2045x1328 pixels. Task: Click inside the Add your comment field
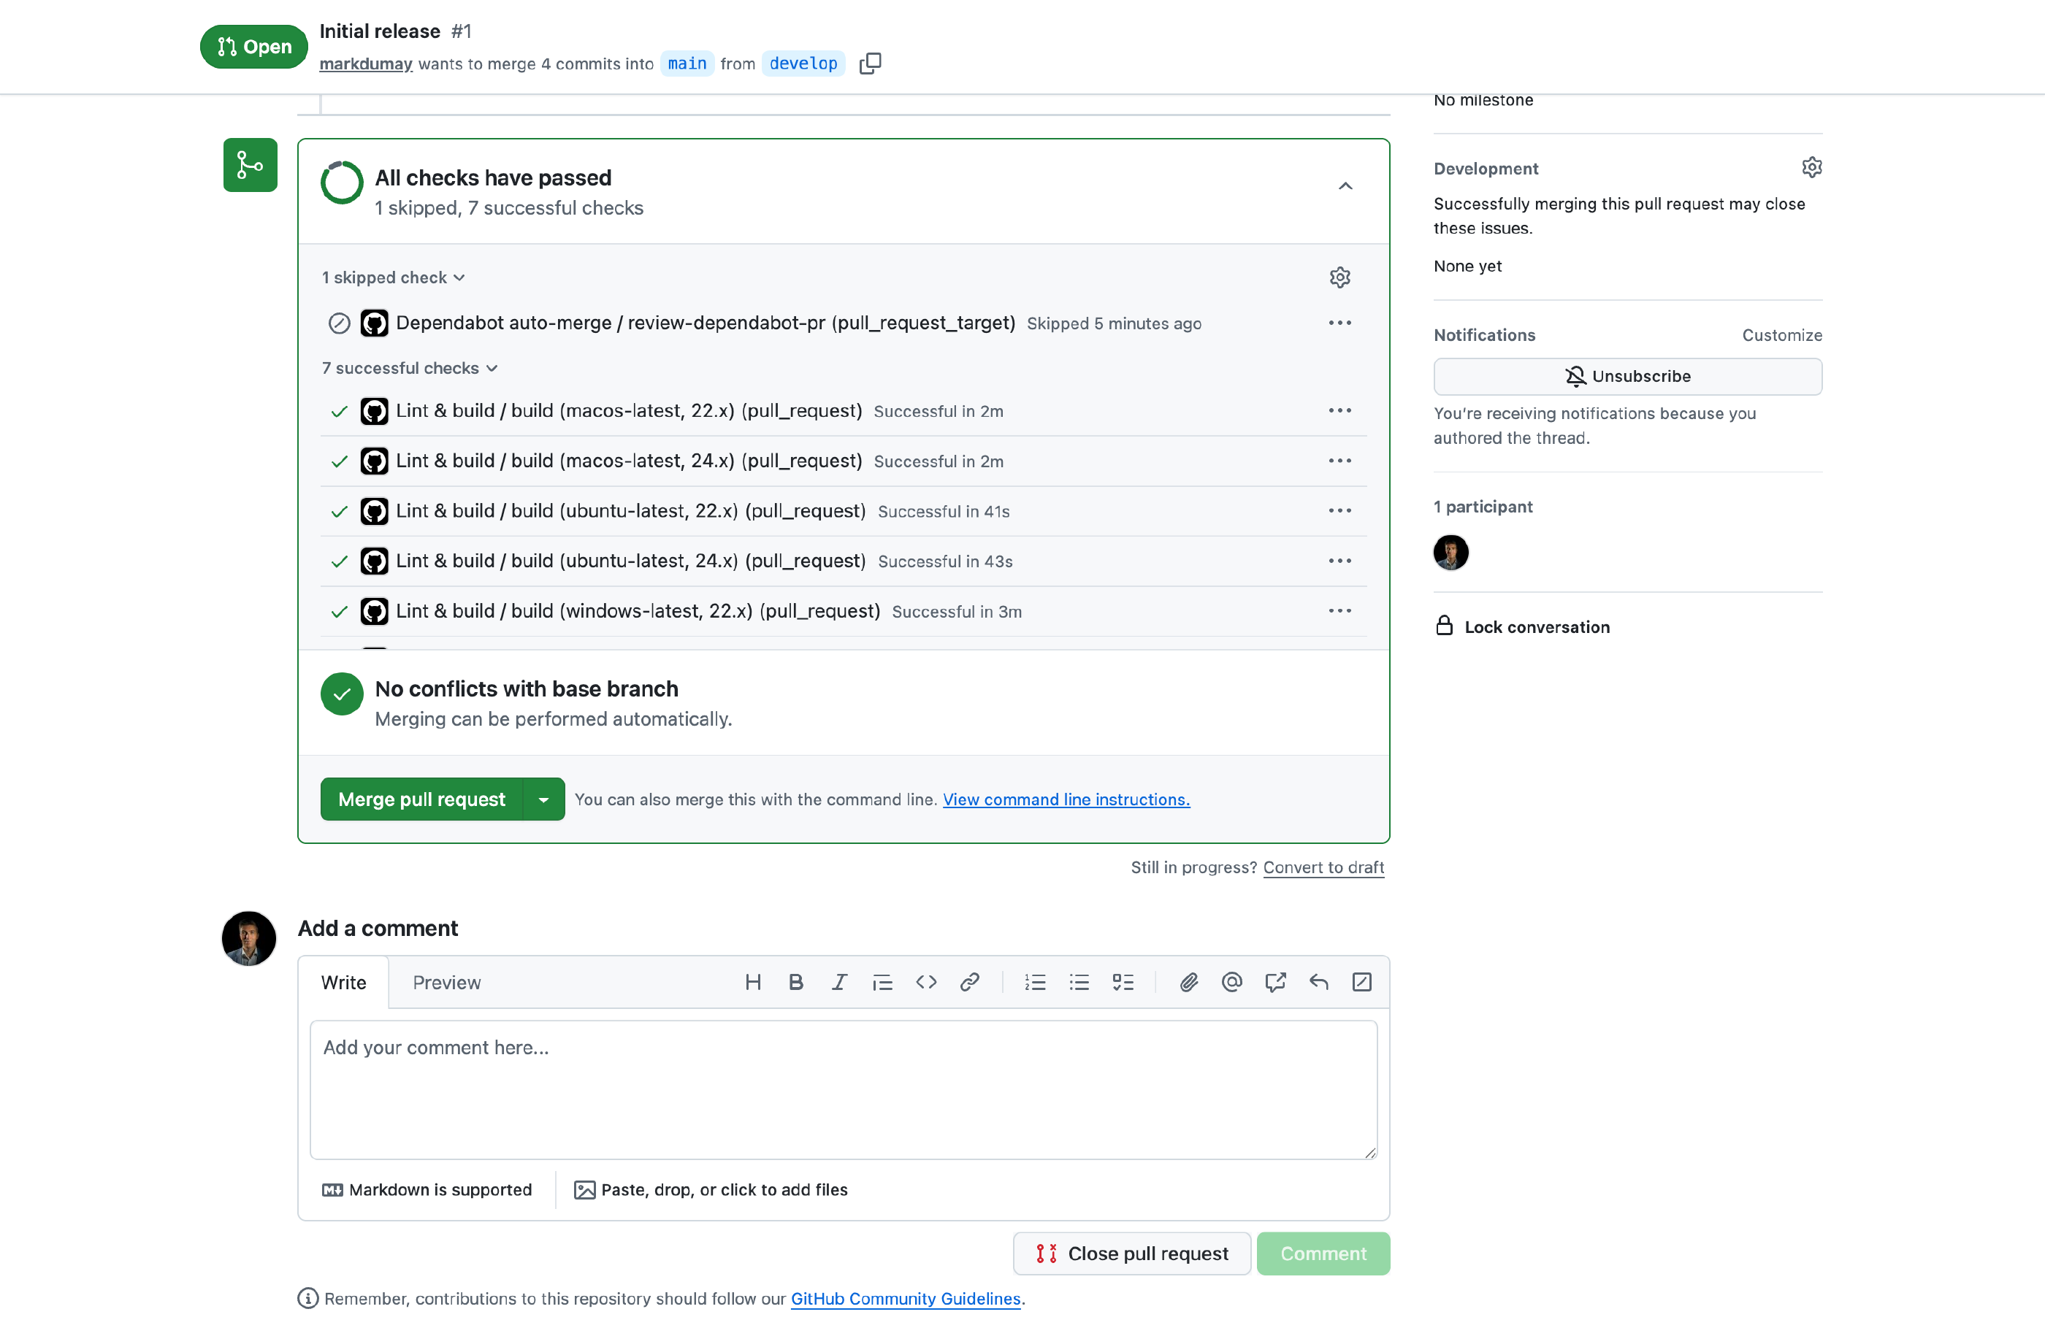point(842,1089)
